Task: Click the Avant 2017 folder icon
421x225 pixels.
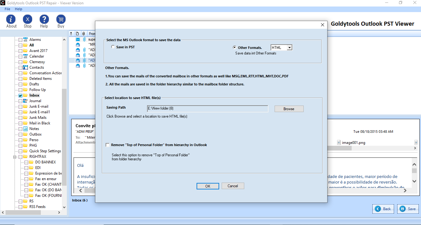Action: tap(25, 51)
